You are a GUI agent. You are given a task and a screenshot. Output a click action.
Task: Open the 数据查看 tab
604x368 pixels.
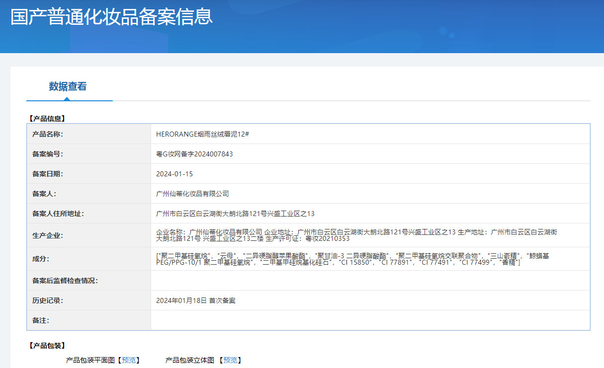(68, 86)
